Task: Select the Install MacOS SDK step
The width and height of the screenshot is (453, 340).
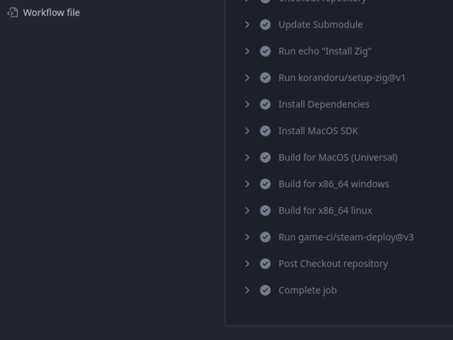Action: click(318, 131)
